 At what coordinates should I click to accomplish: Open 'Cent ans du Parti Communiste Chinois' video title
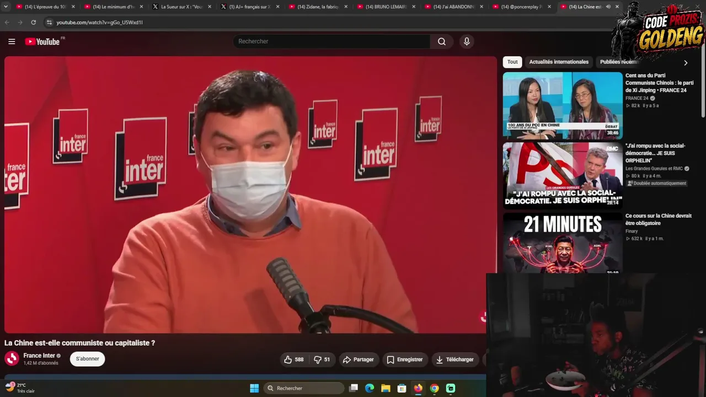[659, 83]
